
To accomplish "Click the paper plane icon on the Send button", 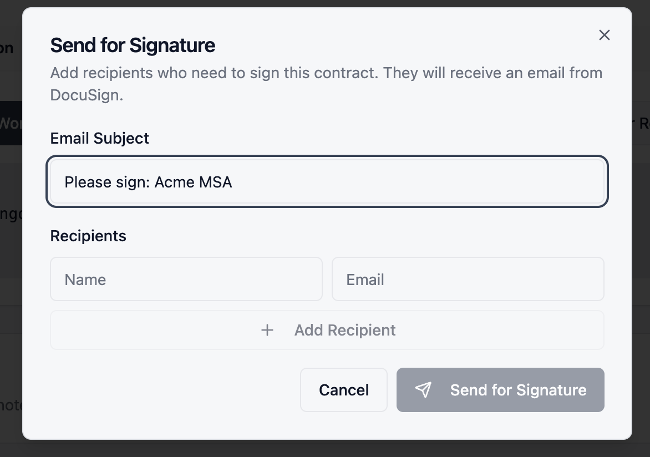I will point(423,390).
